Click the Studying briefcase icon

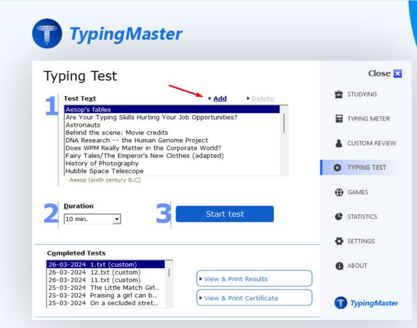tap(338, 94)
